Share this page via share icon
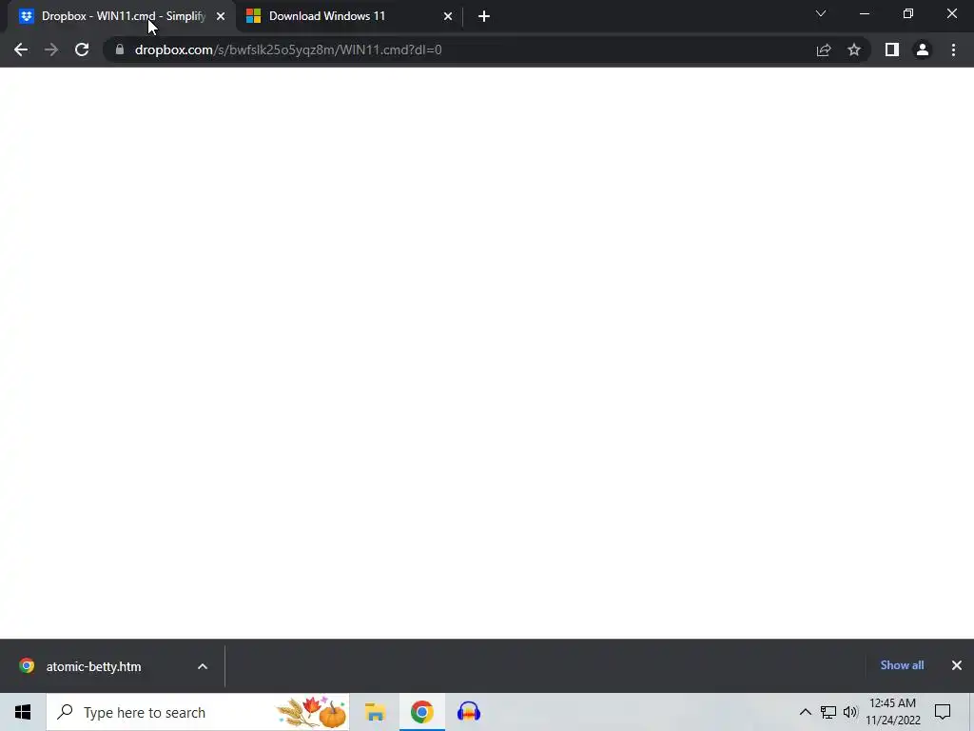This screenshot has height=731, width=974. point(824,49)
